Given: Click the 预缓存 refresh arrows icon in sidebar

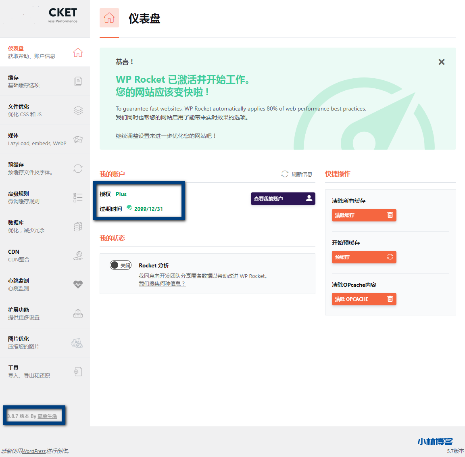Looking at the screenshot, I should [x=78, y=169].
